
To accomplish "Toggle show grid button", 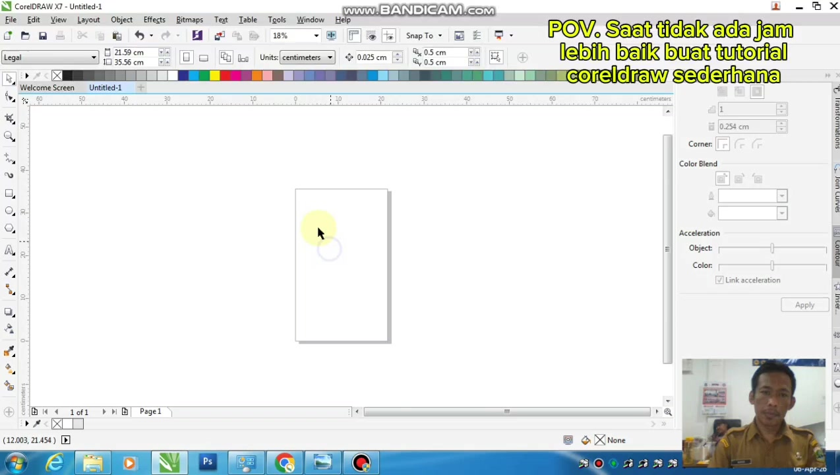I will tap(371, 36).
